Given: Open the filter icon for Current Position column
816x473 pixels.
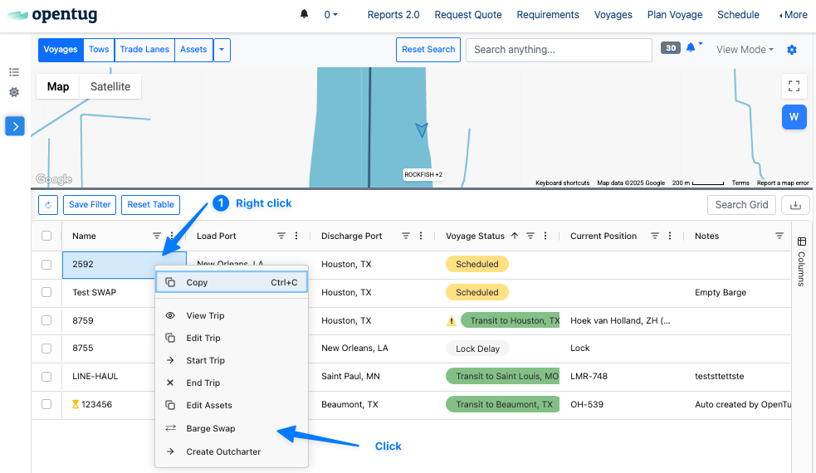Looking at the screenshot, I should (655, 236).
